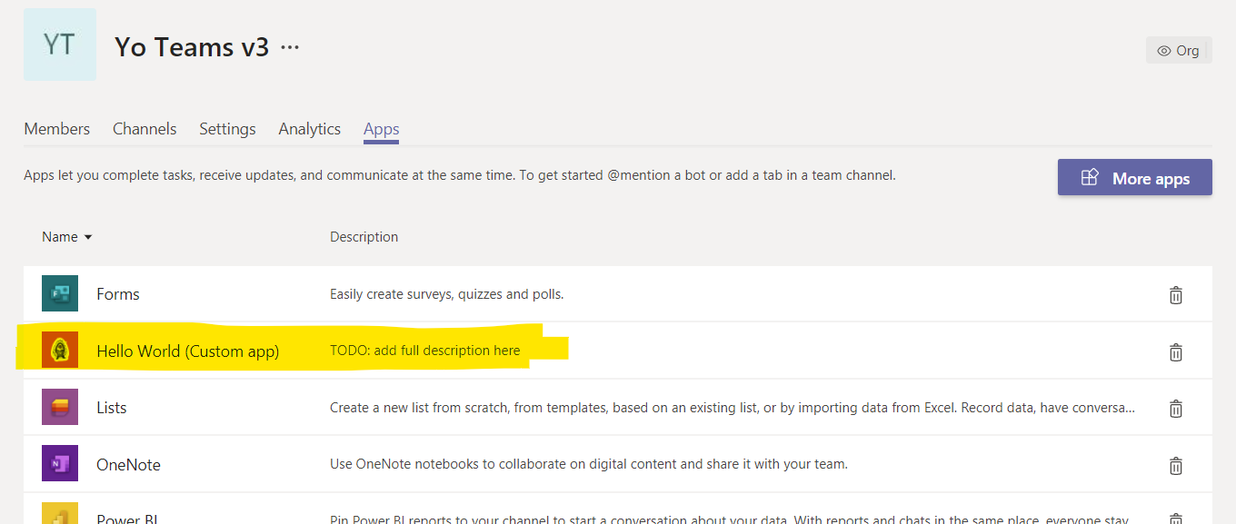Open the more options ellipsis beside Yo Teams v3
Screen dimensions: 1236x524
click(290, 47)
